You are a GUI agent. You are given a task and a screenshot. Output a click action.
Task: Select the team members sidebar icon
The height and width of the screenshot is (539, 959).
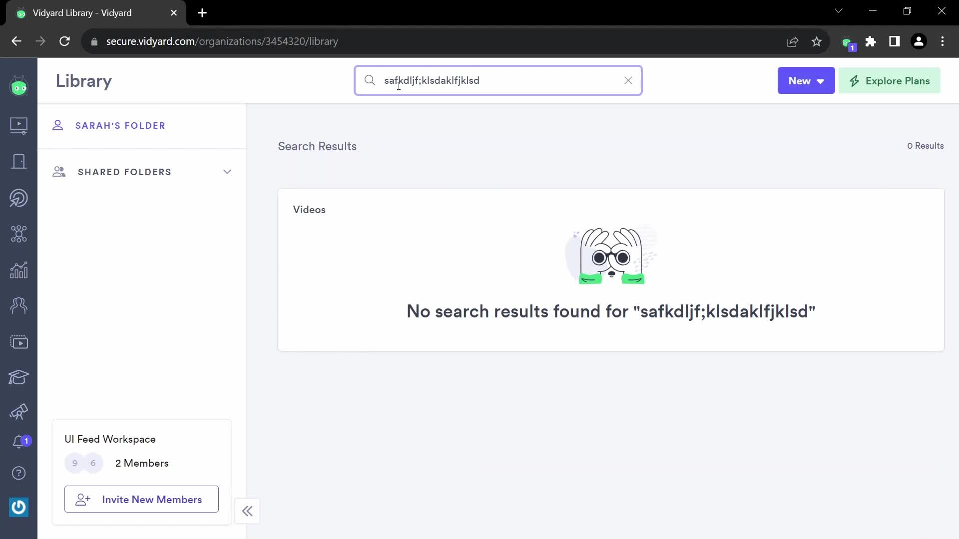19,305
